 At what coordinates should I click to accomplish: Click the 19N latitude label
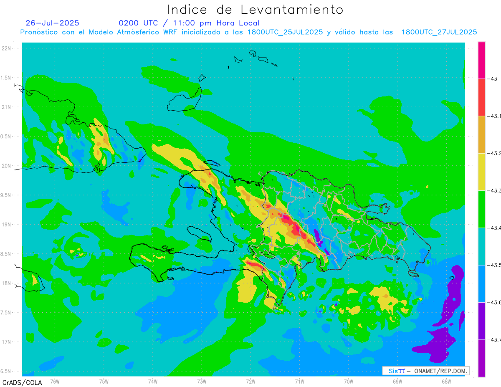pyautogui.click(x=6, y=224)
